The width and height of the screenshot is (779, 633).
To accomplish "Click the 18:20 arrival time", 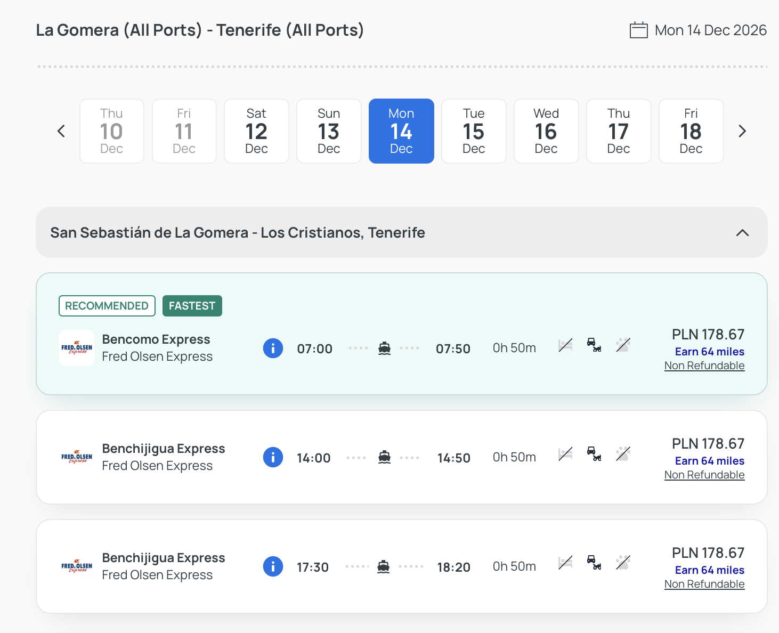I will [454, 567].
